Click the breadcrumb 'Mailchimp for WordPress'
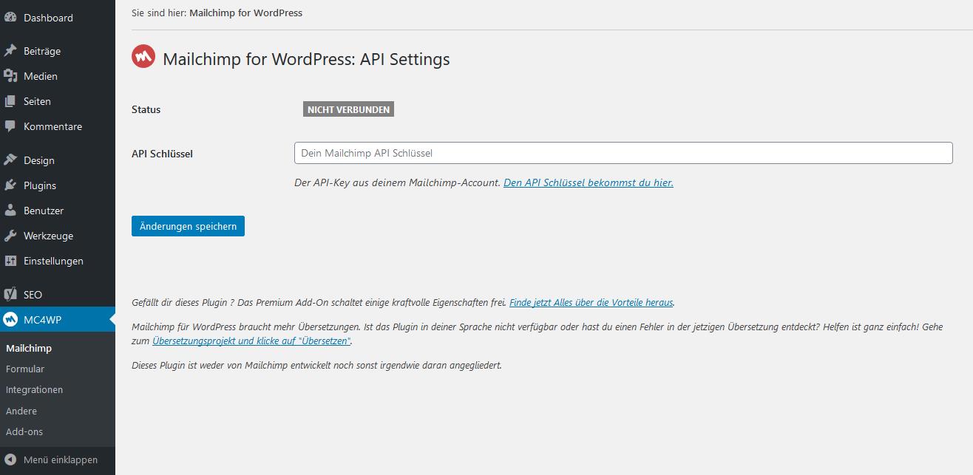This screenshot has height=475, width=973. pos(246,13)
